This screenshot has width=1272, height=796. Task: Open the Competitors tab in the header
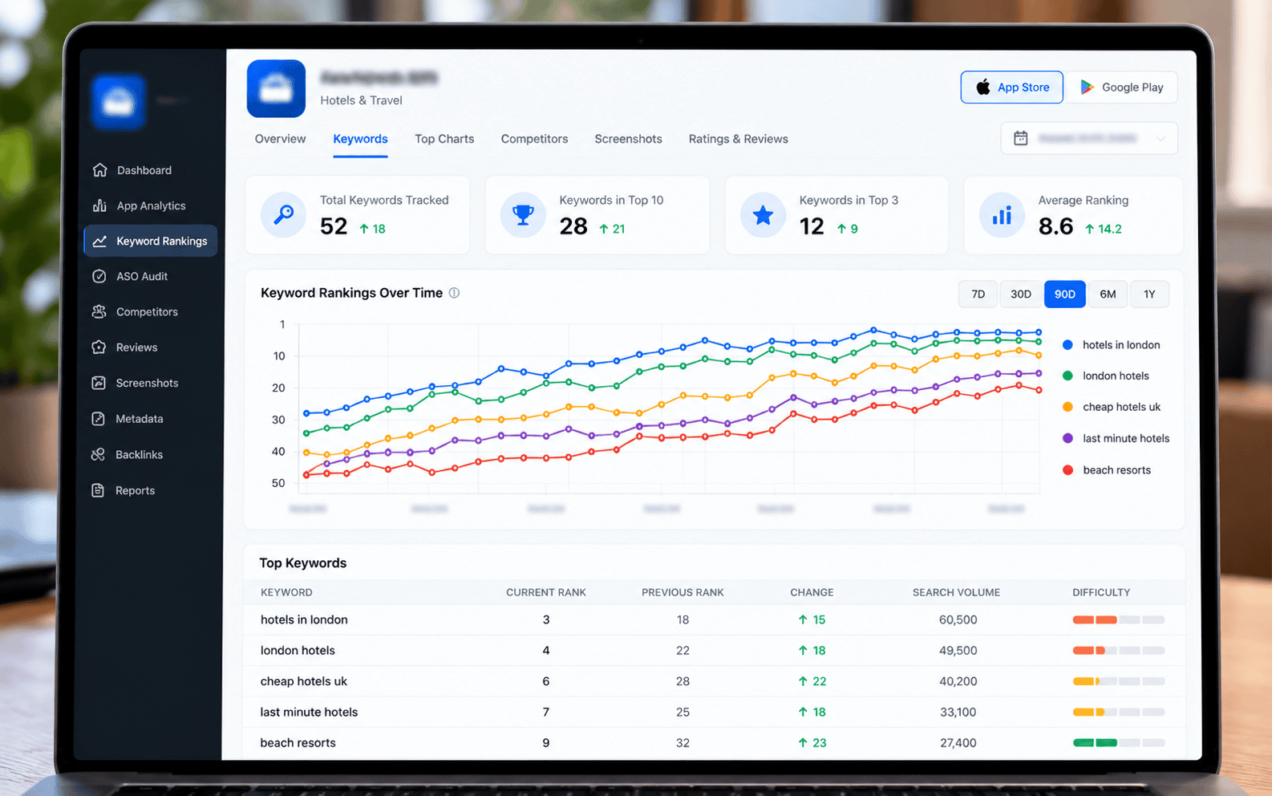(534, 139)
